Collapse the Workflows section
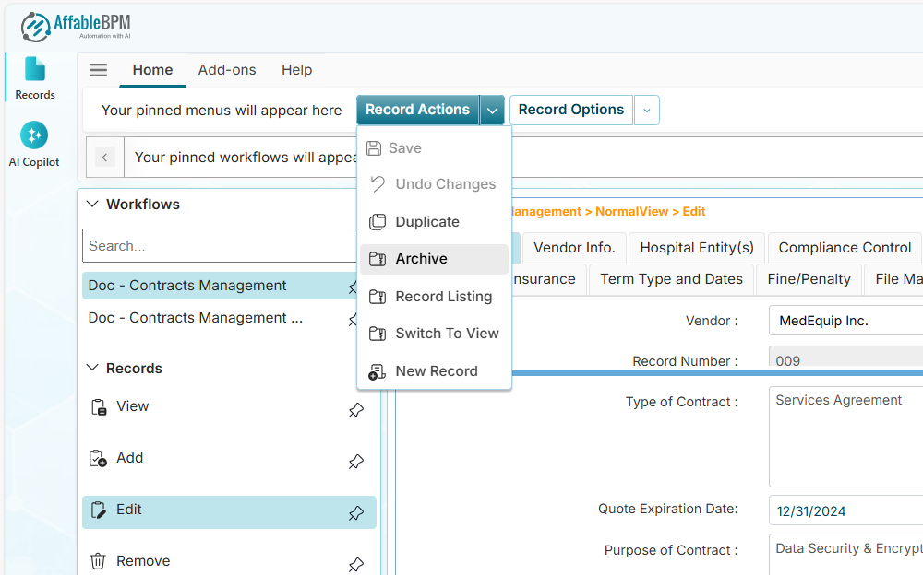This screenshot has width=923, height=575. [92, 205]
